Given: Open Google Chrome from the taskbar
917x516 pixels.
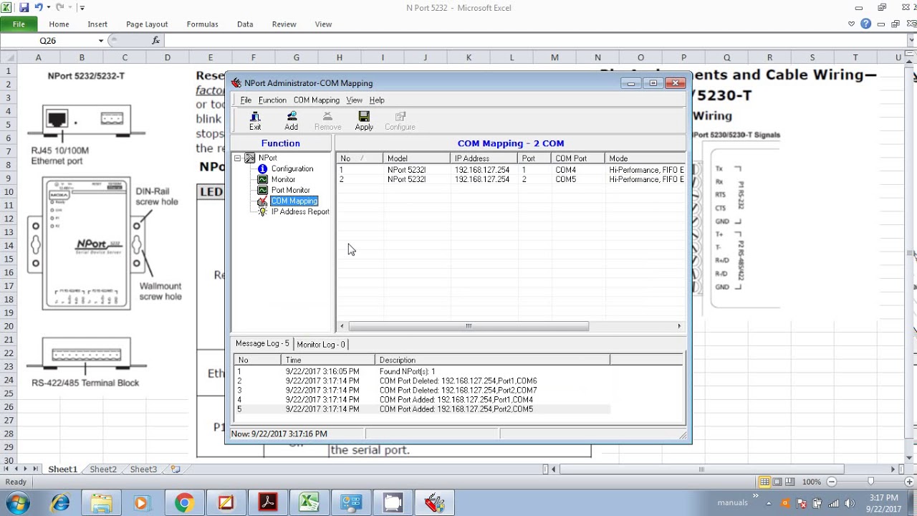Looking at the screenshot, I should (x=184, y=503).
